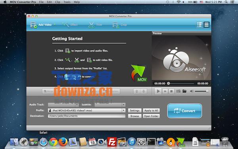Open the Effect tool in the toolbar
This screenshot has width=238, height=149.
tap(70, 25)
